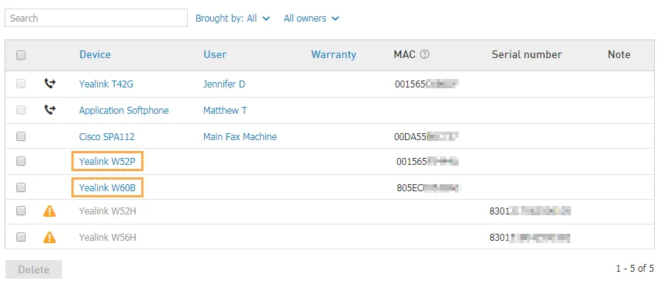Click the Delete button below the table

(x=33, y=269)
